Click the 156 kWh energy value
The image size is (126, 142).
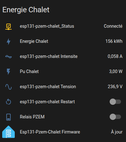tap(114, 41)
